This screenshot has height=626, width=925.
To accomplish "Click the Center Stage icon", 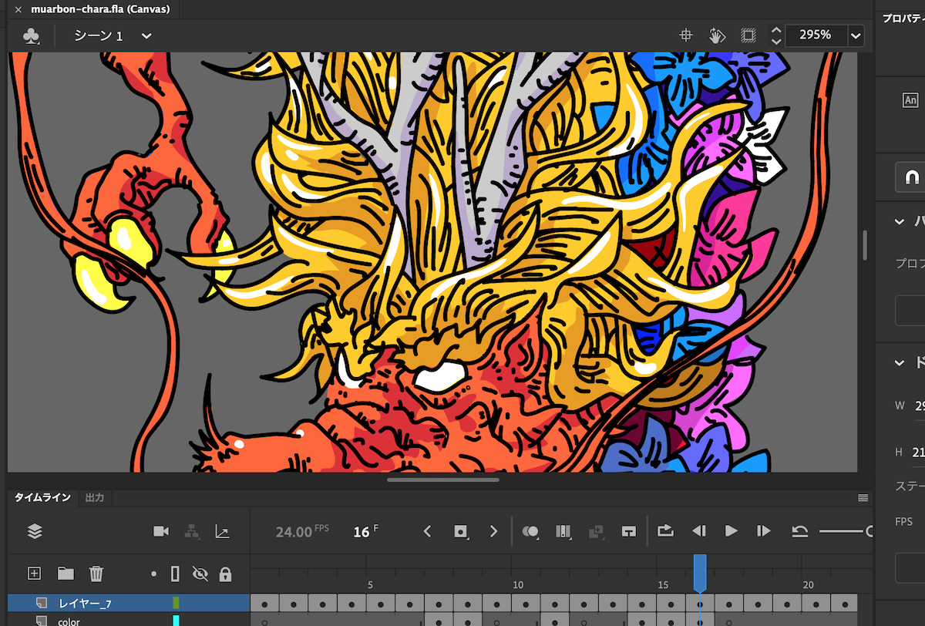I will point(685,35).
